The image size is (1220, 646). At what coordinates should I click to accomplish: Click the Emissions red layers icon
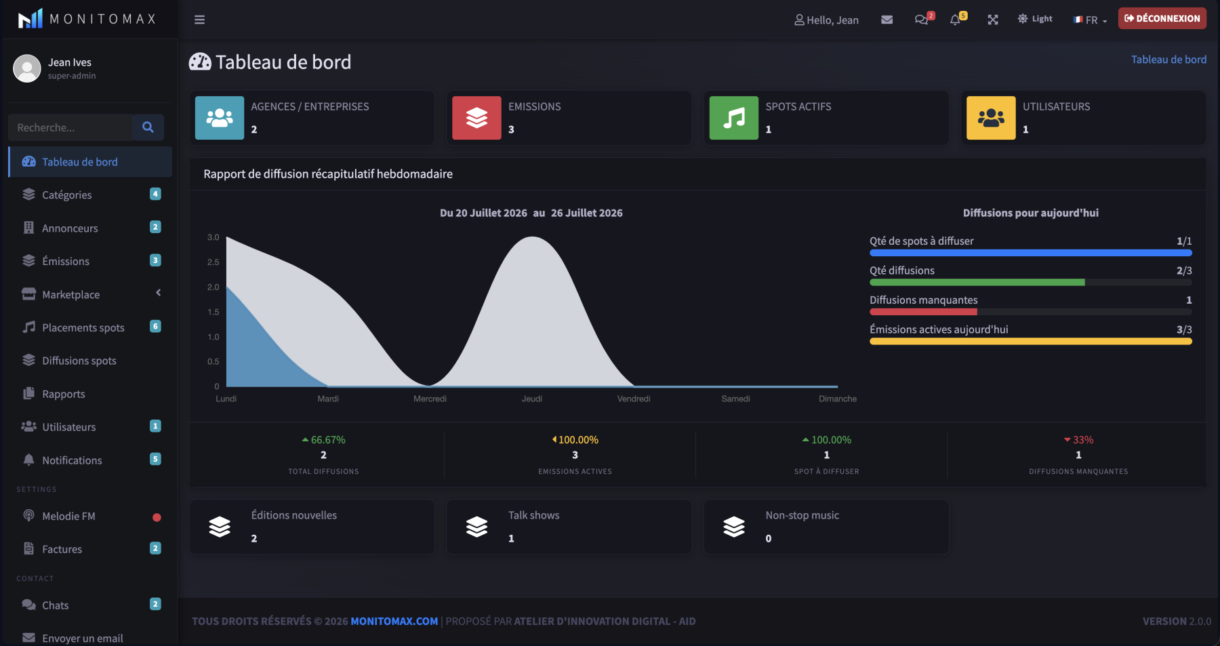[x=476, y=118]
